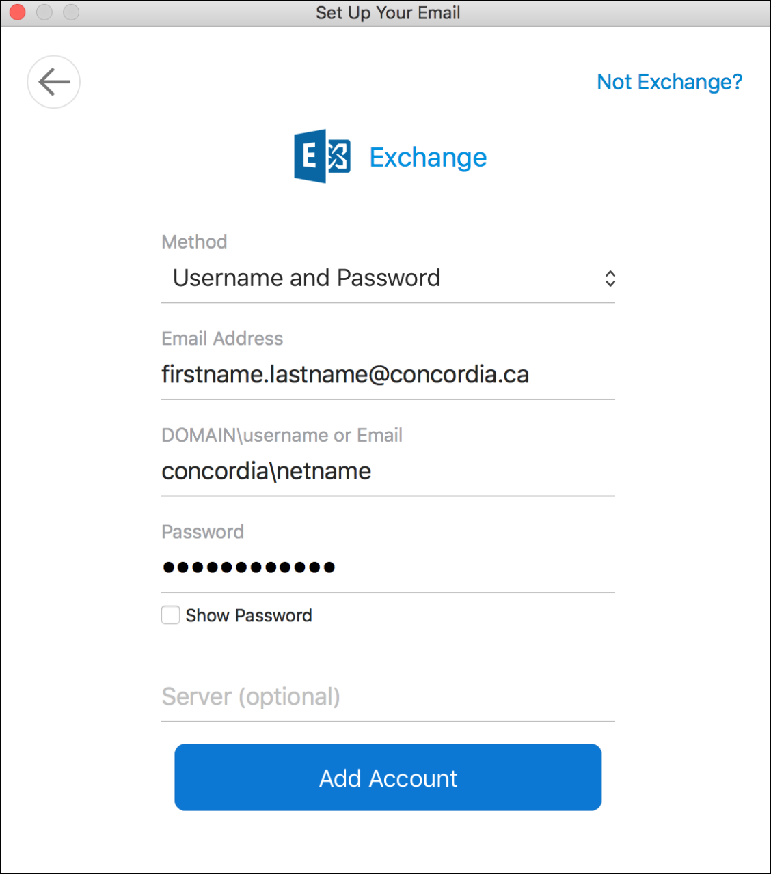Close the window with the red button
The height and width of the screenshot is (874, 771).
pos(17,12)
